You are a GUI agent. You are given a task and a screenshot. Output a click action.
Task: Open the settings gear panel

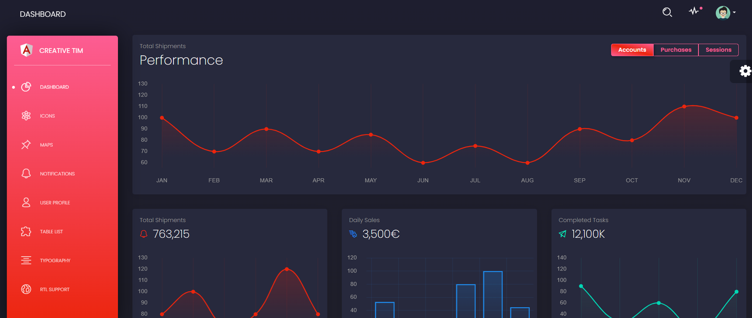[x=745, y=71]
